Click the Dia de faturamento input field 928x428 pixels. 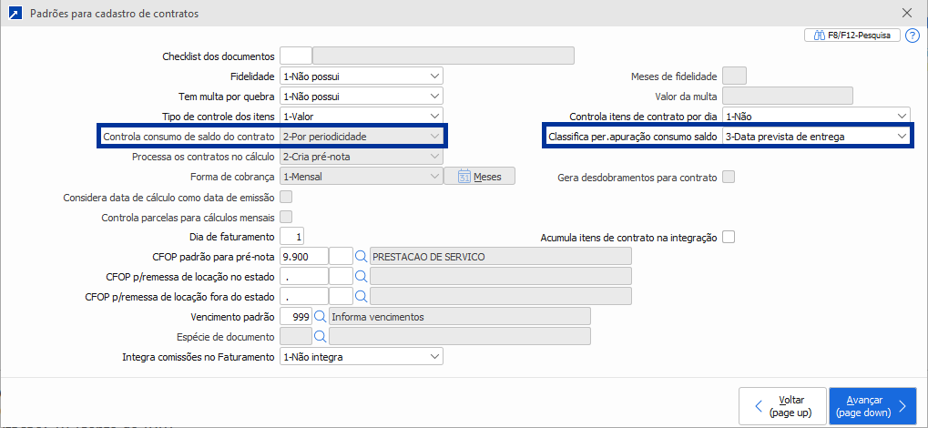tap(292, 237)
